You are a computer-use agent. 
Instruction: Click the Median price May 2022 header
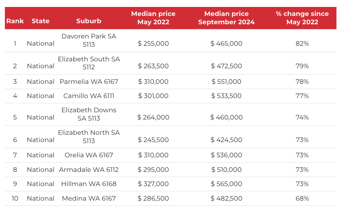pos(153,18)
